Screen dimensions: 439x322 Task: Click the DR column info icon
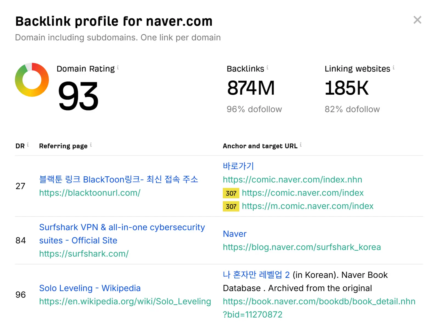pos(28,145)
